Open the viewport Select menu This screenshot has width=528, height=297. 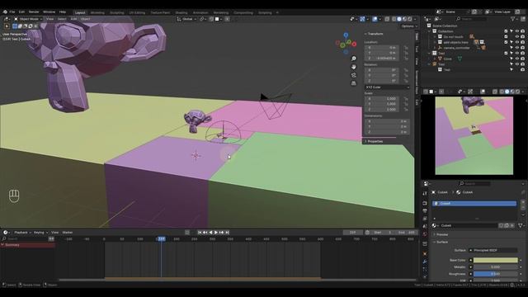[62, 19]
